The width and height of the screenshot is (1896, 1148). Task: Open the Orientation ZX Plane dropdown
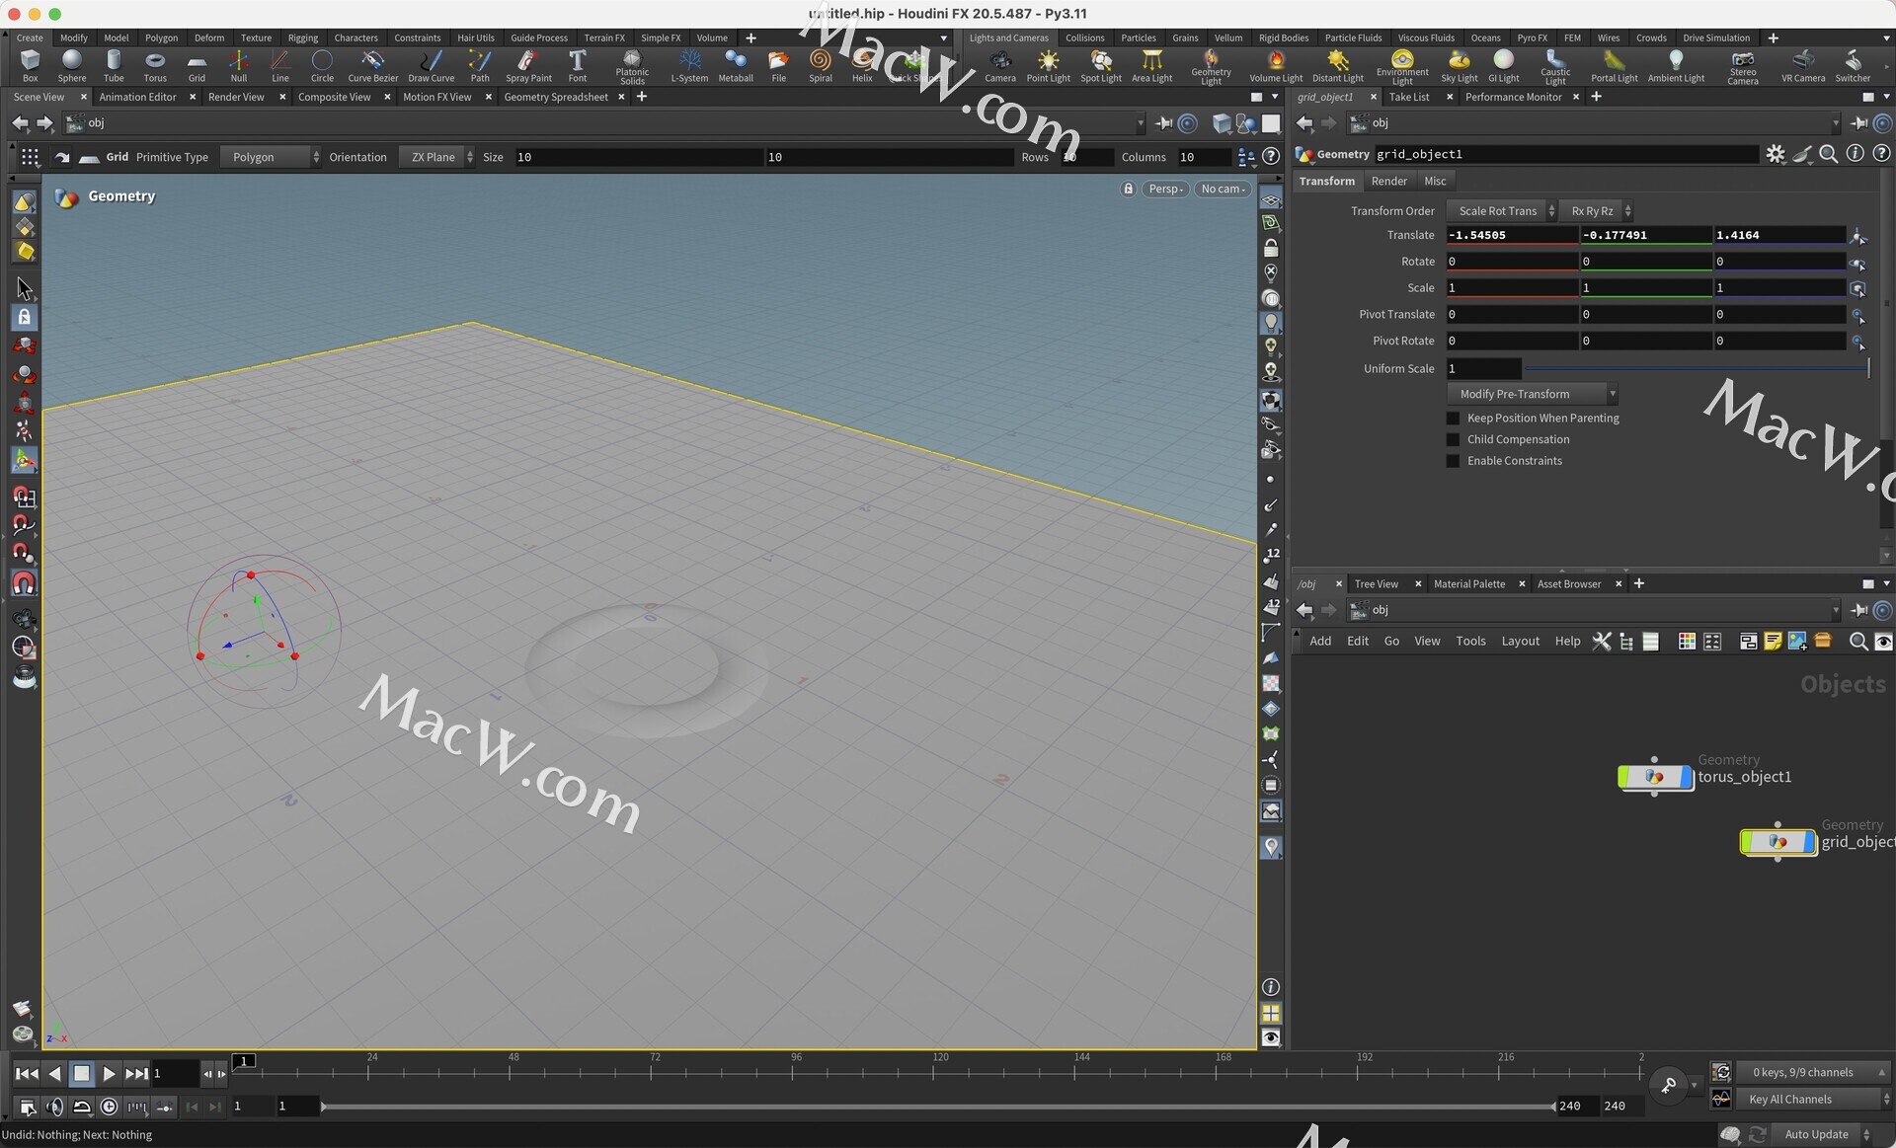tap(436, 157)
